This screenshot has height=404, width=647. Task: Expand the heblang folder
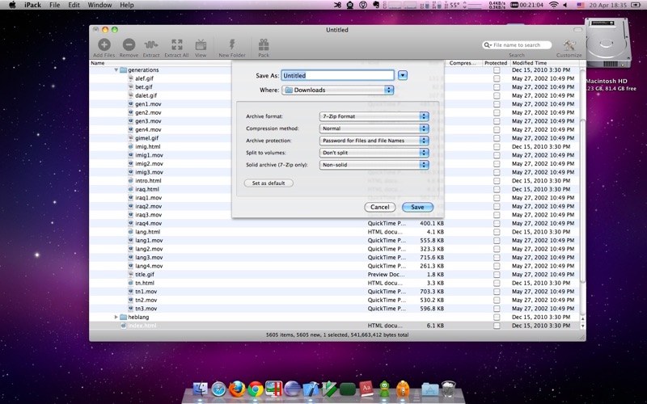[116, 317]
